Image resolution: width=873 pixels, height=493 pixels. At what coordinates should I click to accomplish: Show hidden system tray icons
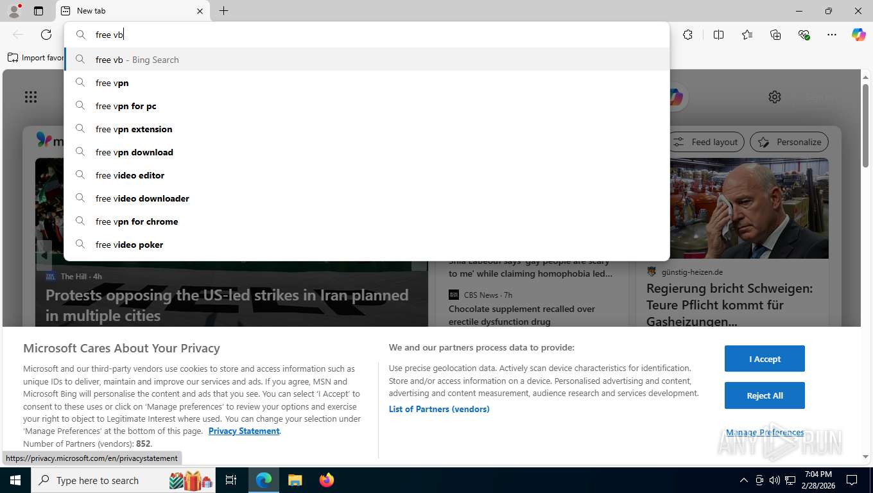(x=744, y=480)
